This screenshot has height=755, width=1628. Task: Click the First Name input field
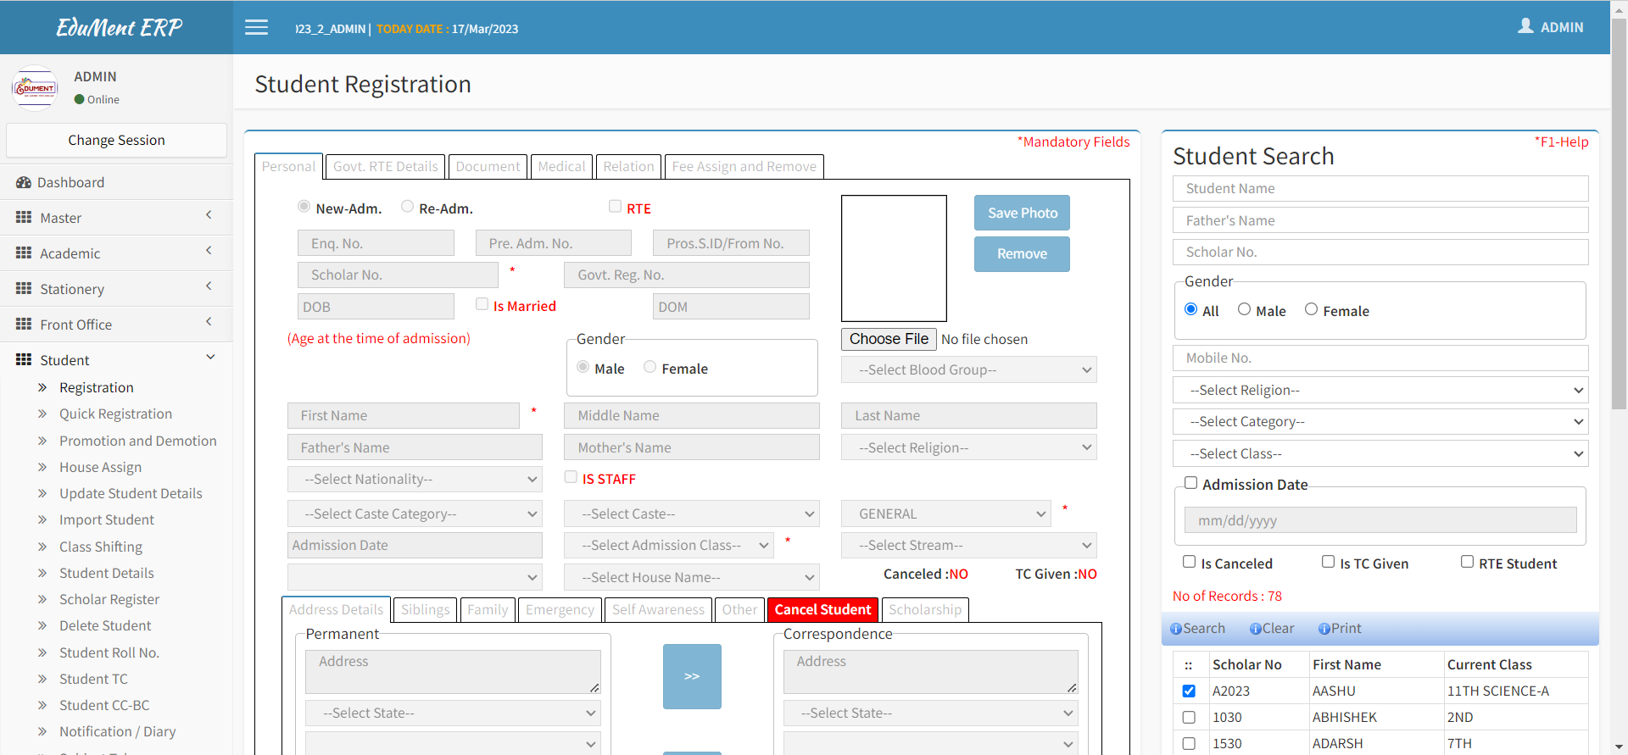tap(404, 416)
